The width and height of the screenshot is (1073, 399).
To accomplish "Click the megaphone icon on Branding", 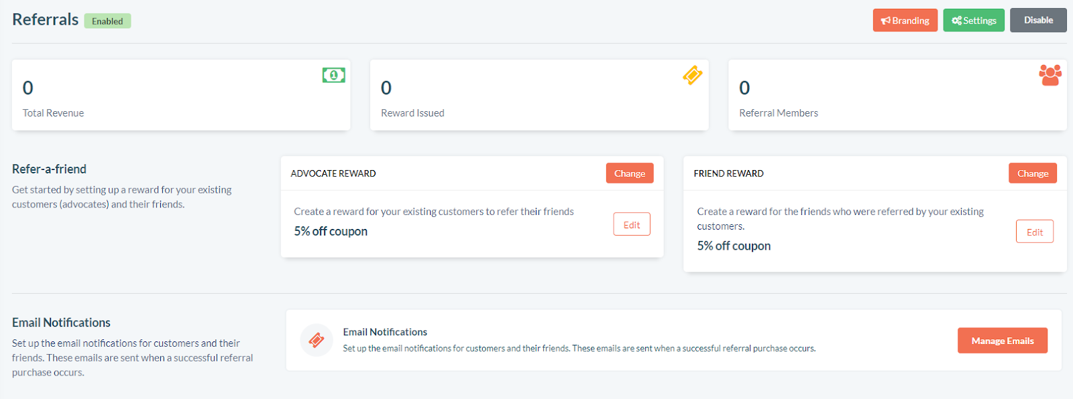I will [x=886, y=21].
